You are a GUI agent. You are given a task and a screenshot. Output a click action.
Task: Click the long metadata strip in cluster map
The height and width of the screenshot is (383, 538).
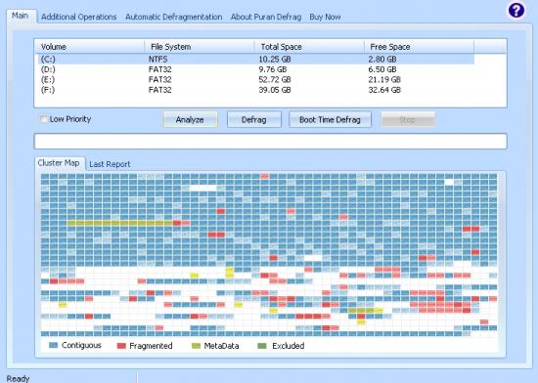tap(120, 223)
